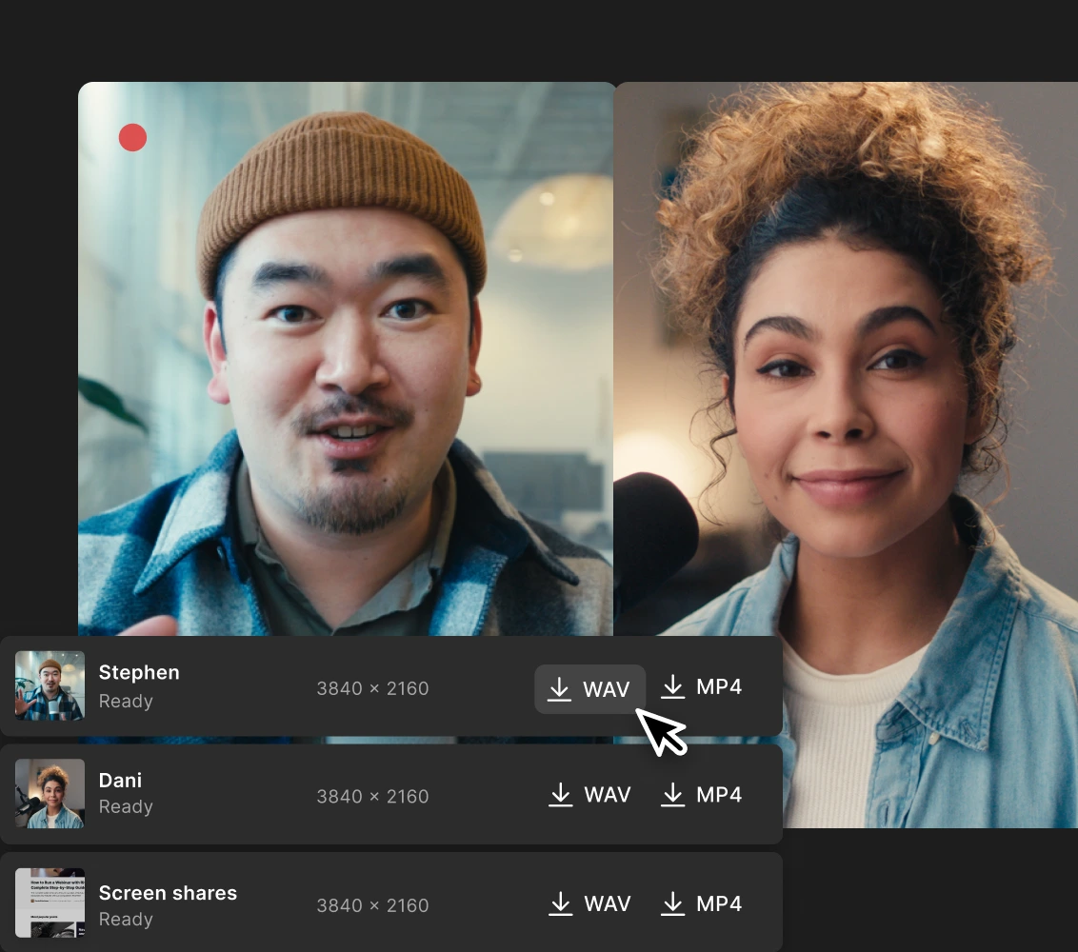Download Screen shares MP4 file
Image resolution: width=1078 pixels, height=952 pixels.
[702, 903]
